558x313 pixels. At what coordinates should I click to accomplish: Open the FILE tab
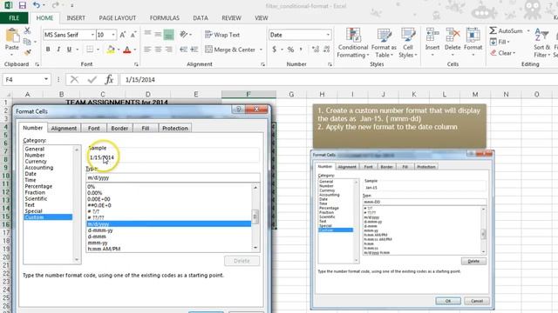pos(14,17)
